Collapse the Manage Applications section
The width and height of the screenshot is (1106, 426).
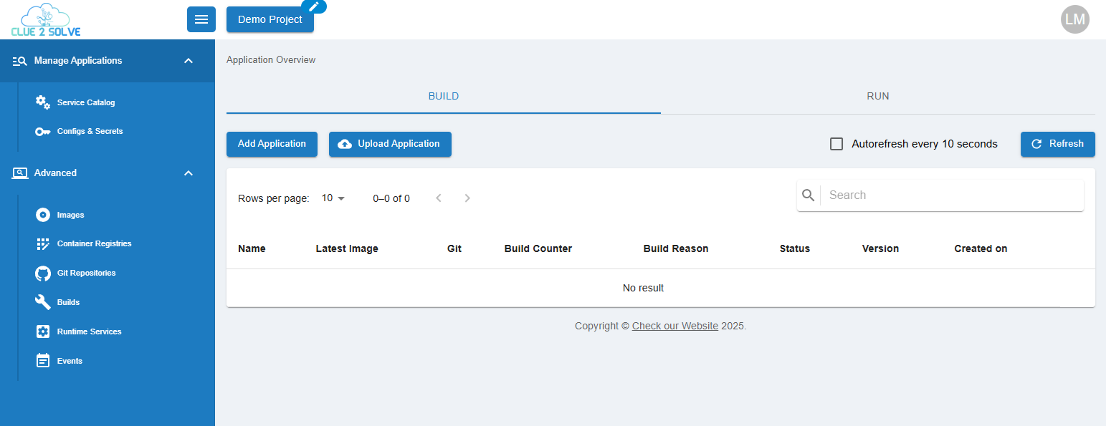point(188,61)
